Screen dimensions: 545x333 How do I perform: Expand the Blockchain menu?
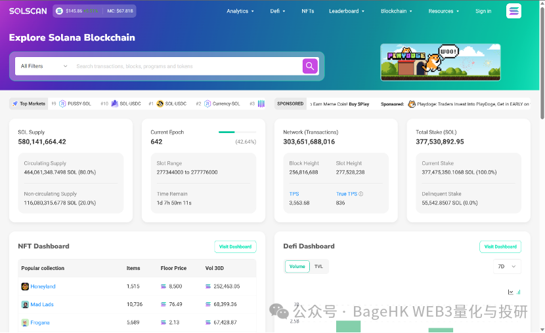[x=396, y=11]
